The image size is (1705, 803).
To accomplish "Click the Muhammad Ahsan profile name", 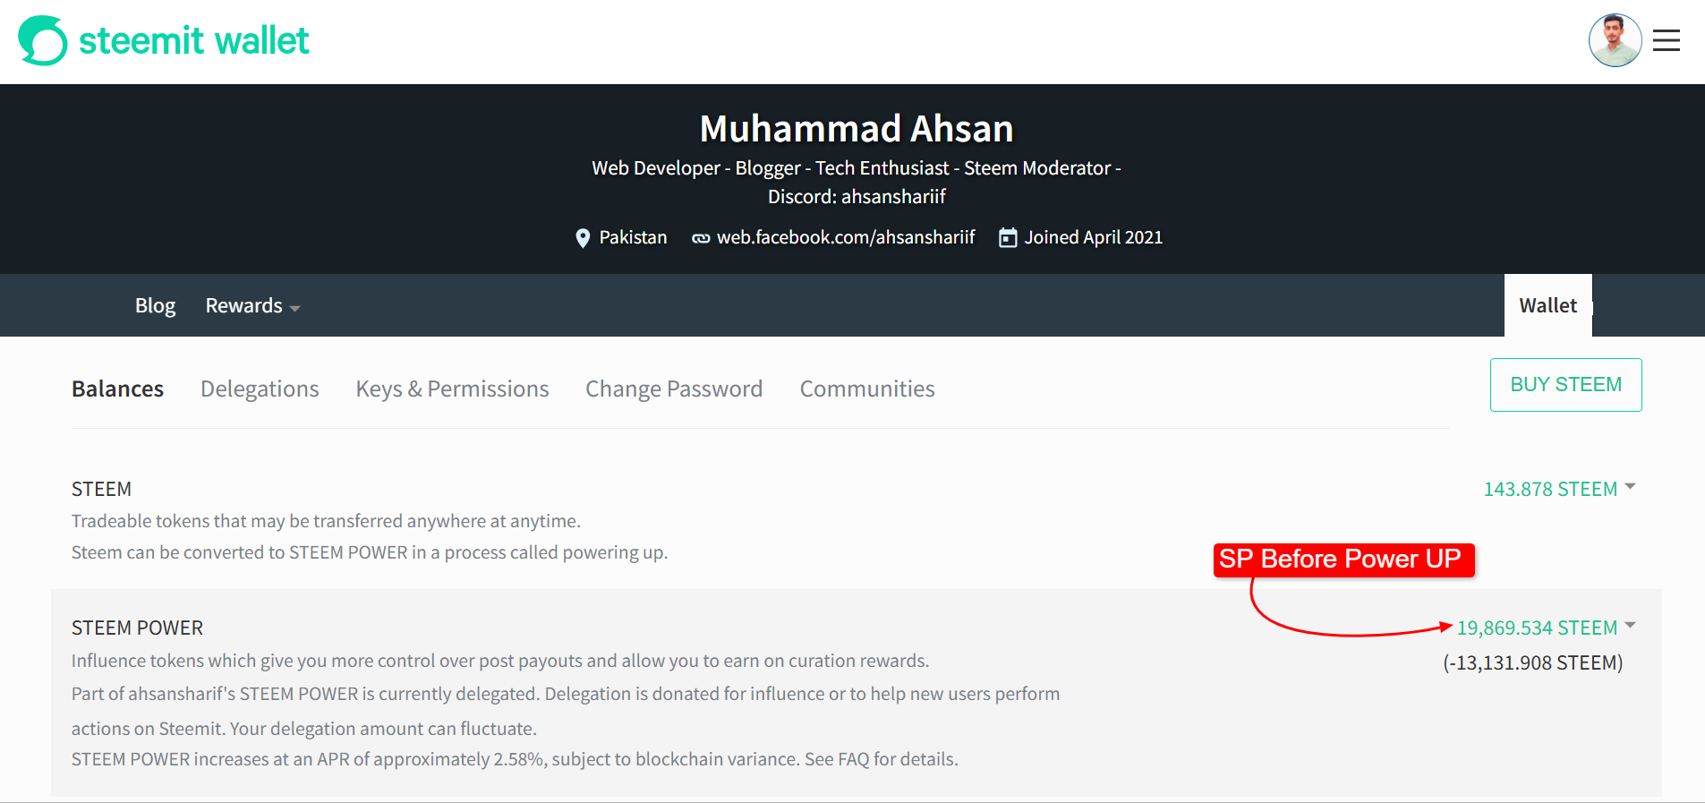I will pos(857,129).
